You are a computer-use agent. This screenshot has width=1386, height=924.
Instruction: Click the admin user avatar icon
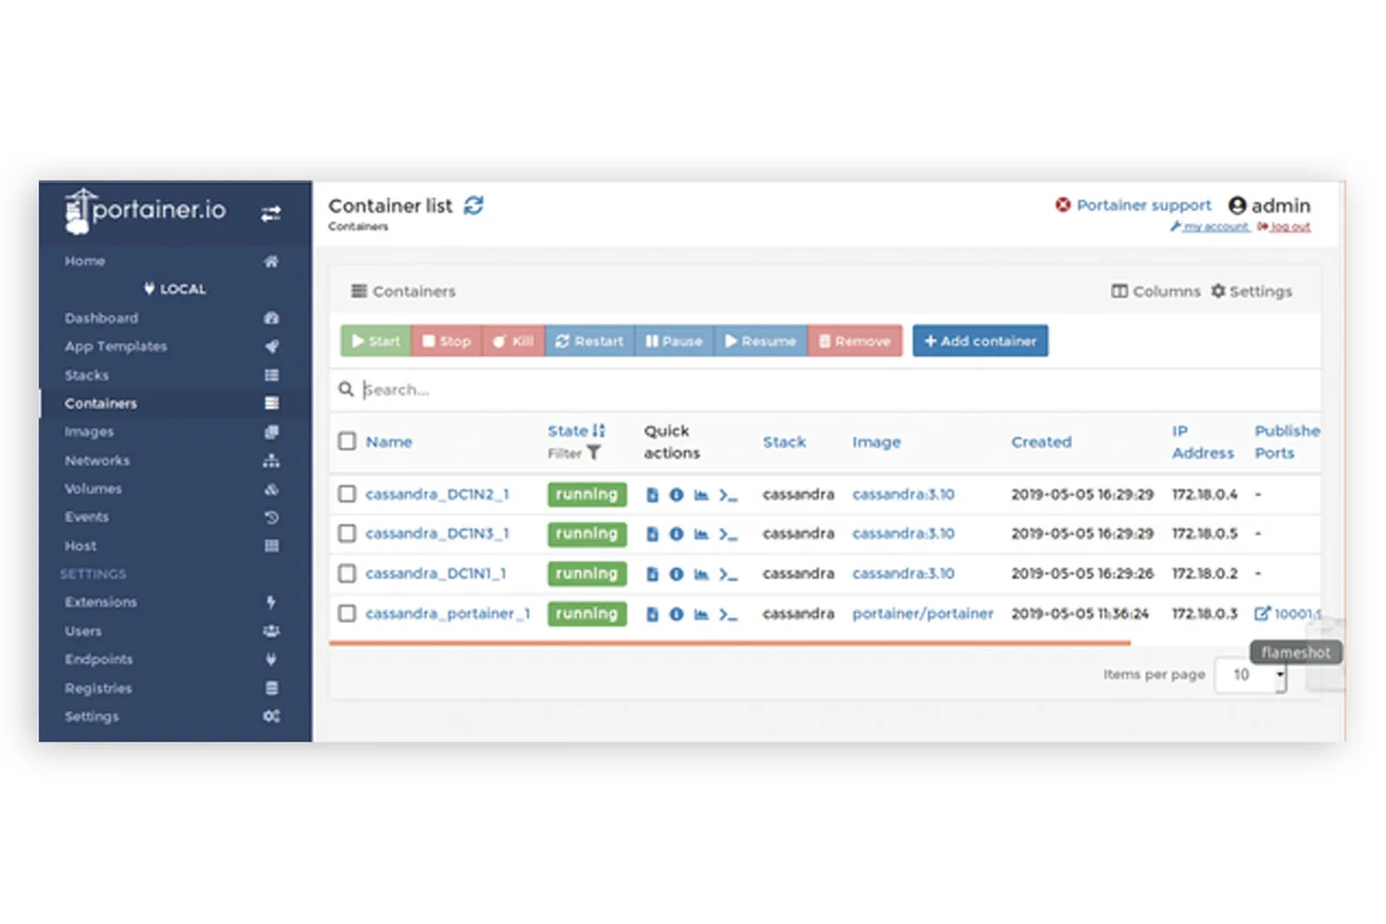pyautogui.click(x=1237, y=205)
